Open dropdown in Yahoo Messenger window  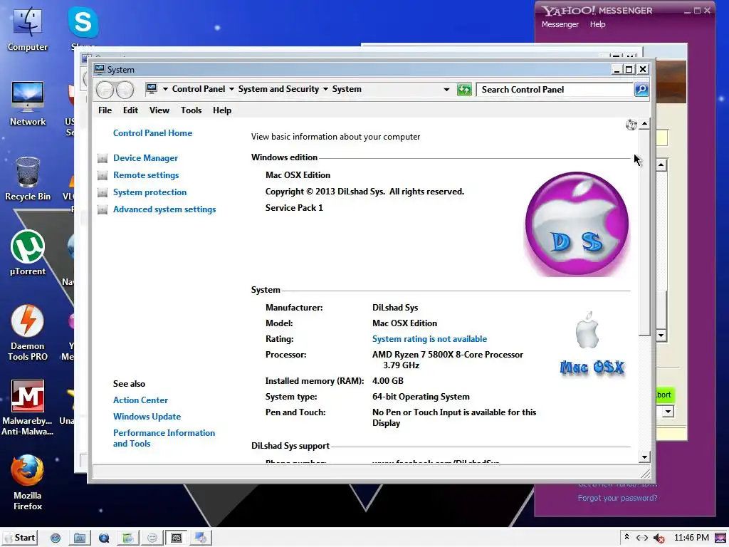coord(668,411)
